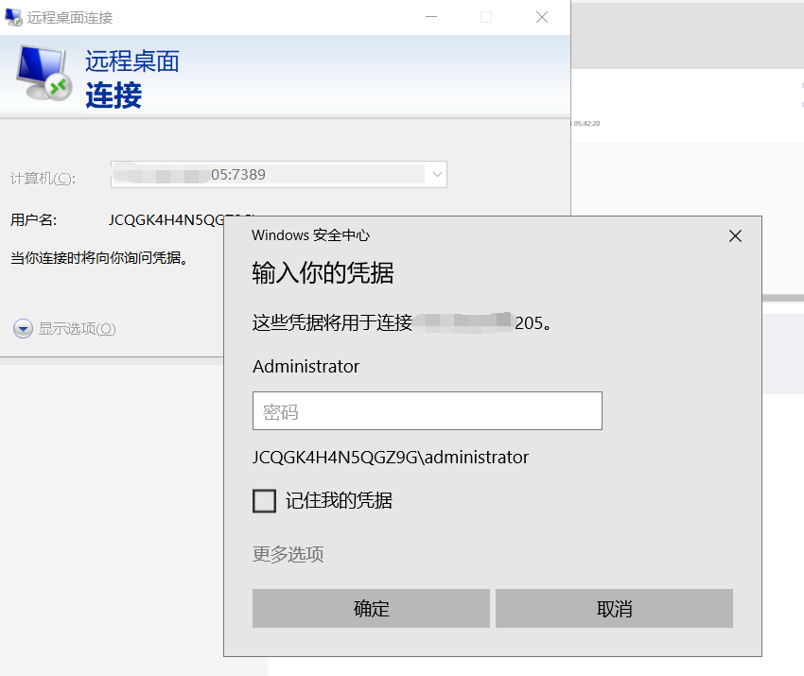Maximize the 远程桌面连接 window
Viewport: 804px width, 676px height.
click(486, 16)
